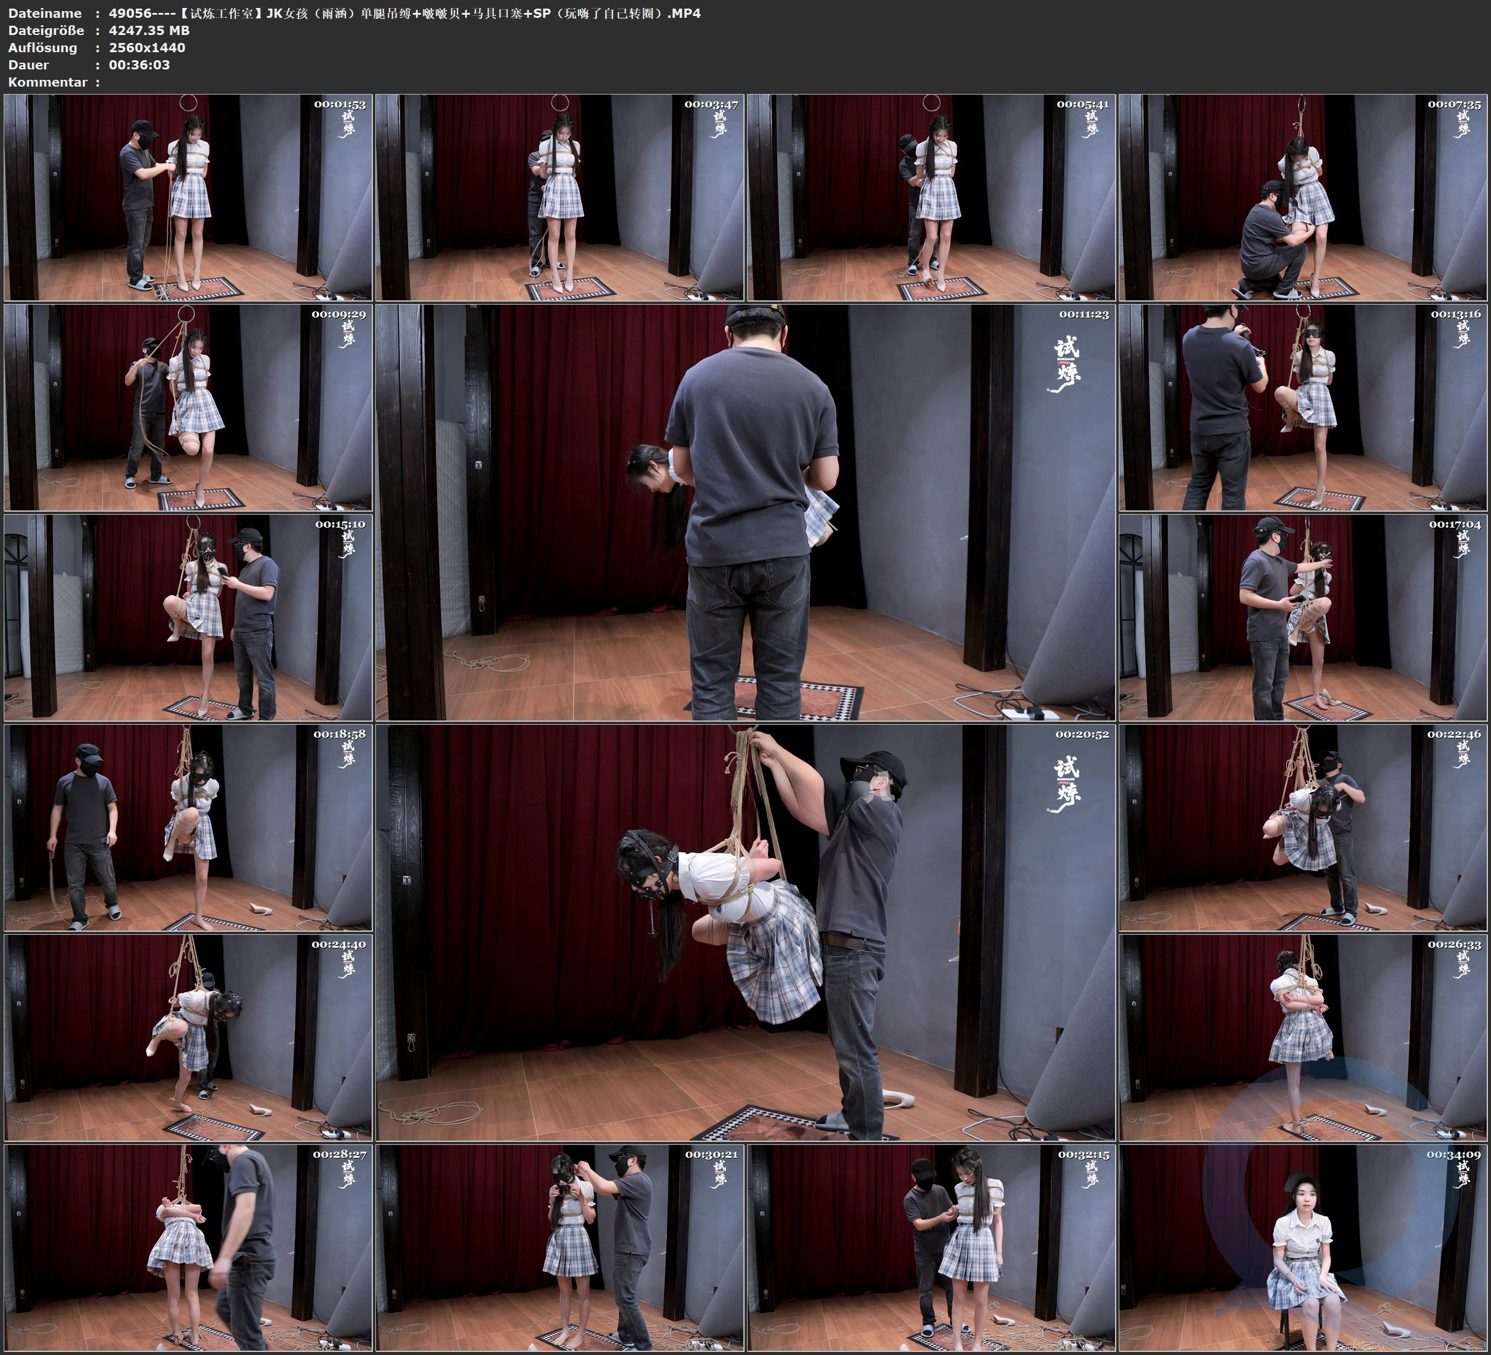Click the Dateiname file name text
This screenshot has width=1491, height=1355.
(x=405, y=14)
